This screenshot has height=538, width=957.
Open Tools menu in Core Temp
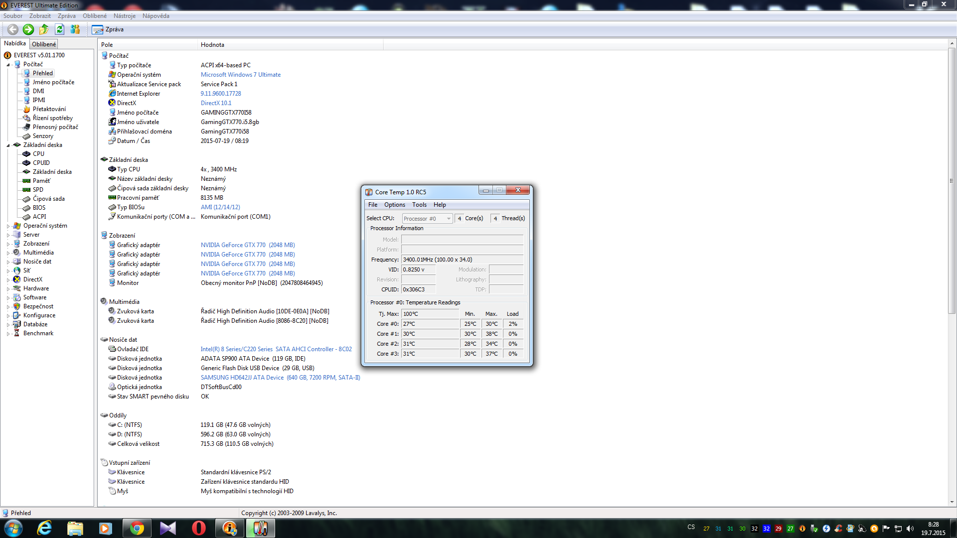419,205
